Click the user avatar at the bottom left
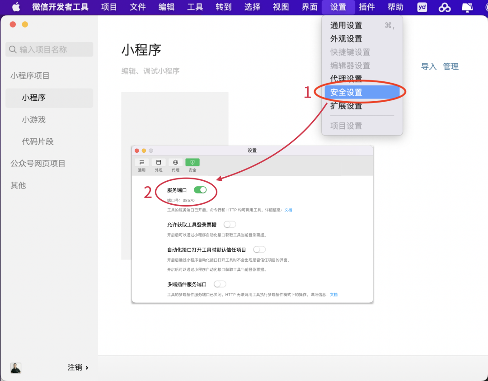This screenshot has width=488, height=381. [x=16, y=368]
